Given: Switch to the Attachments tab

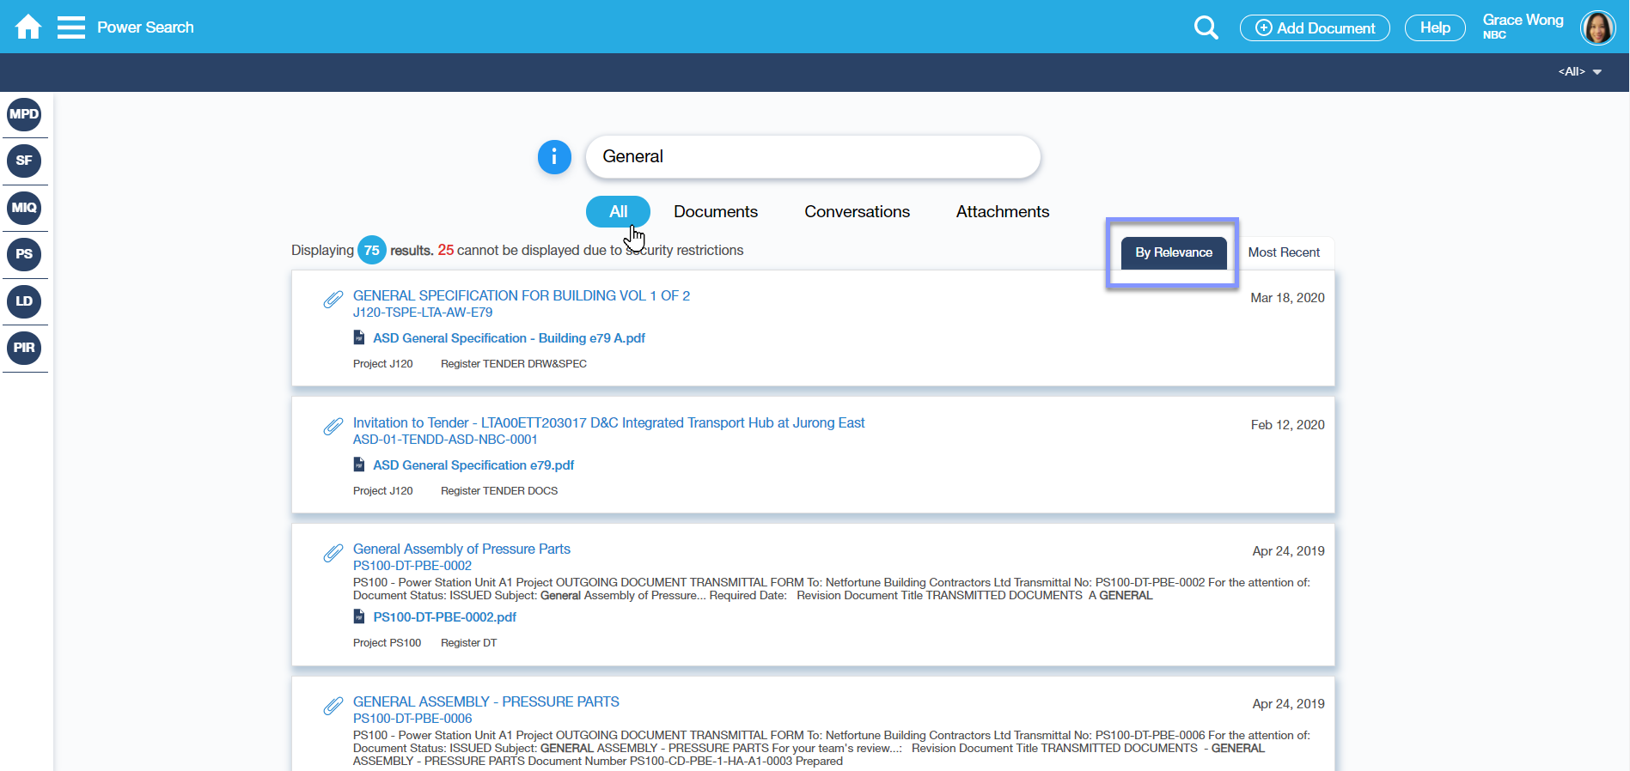Looking at the screenshot, I should [1002, 212].
